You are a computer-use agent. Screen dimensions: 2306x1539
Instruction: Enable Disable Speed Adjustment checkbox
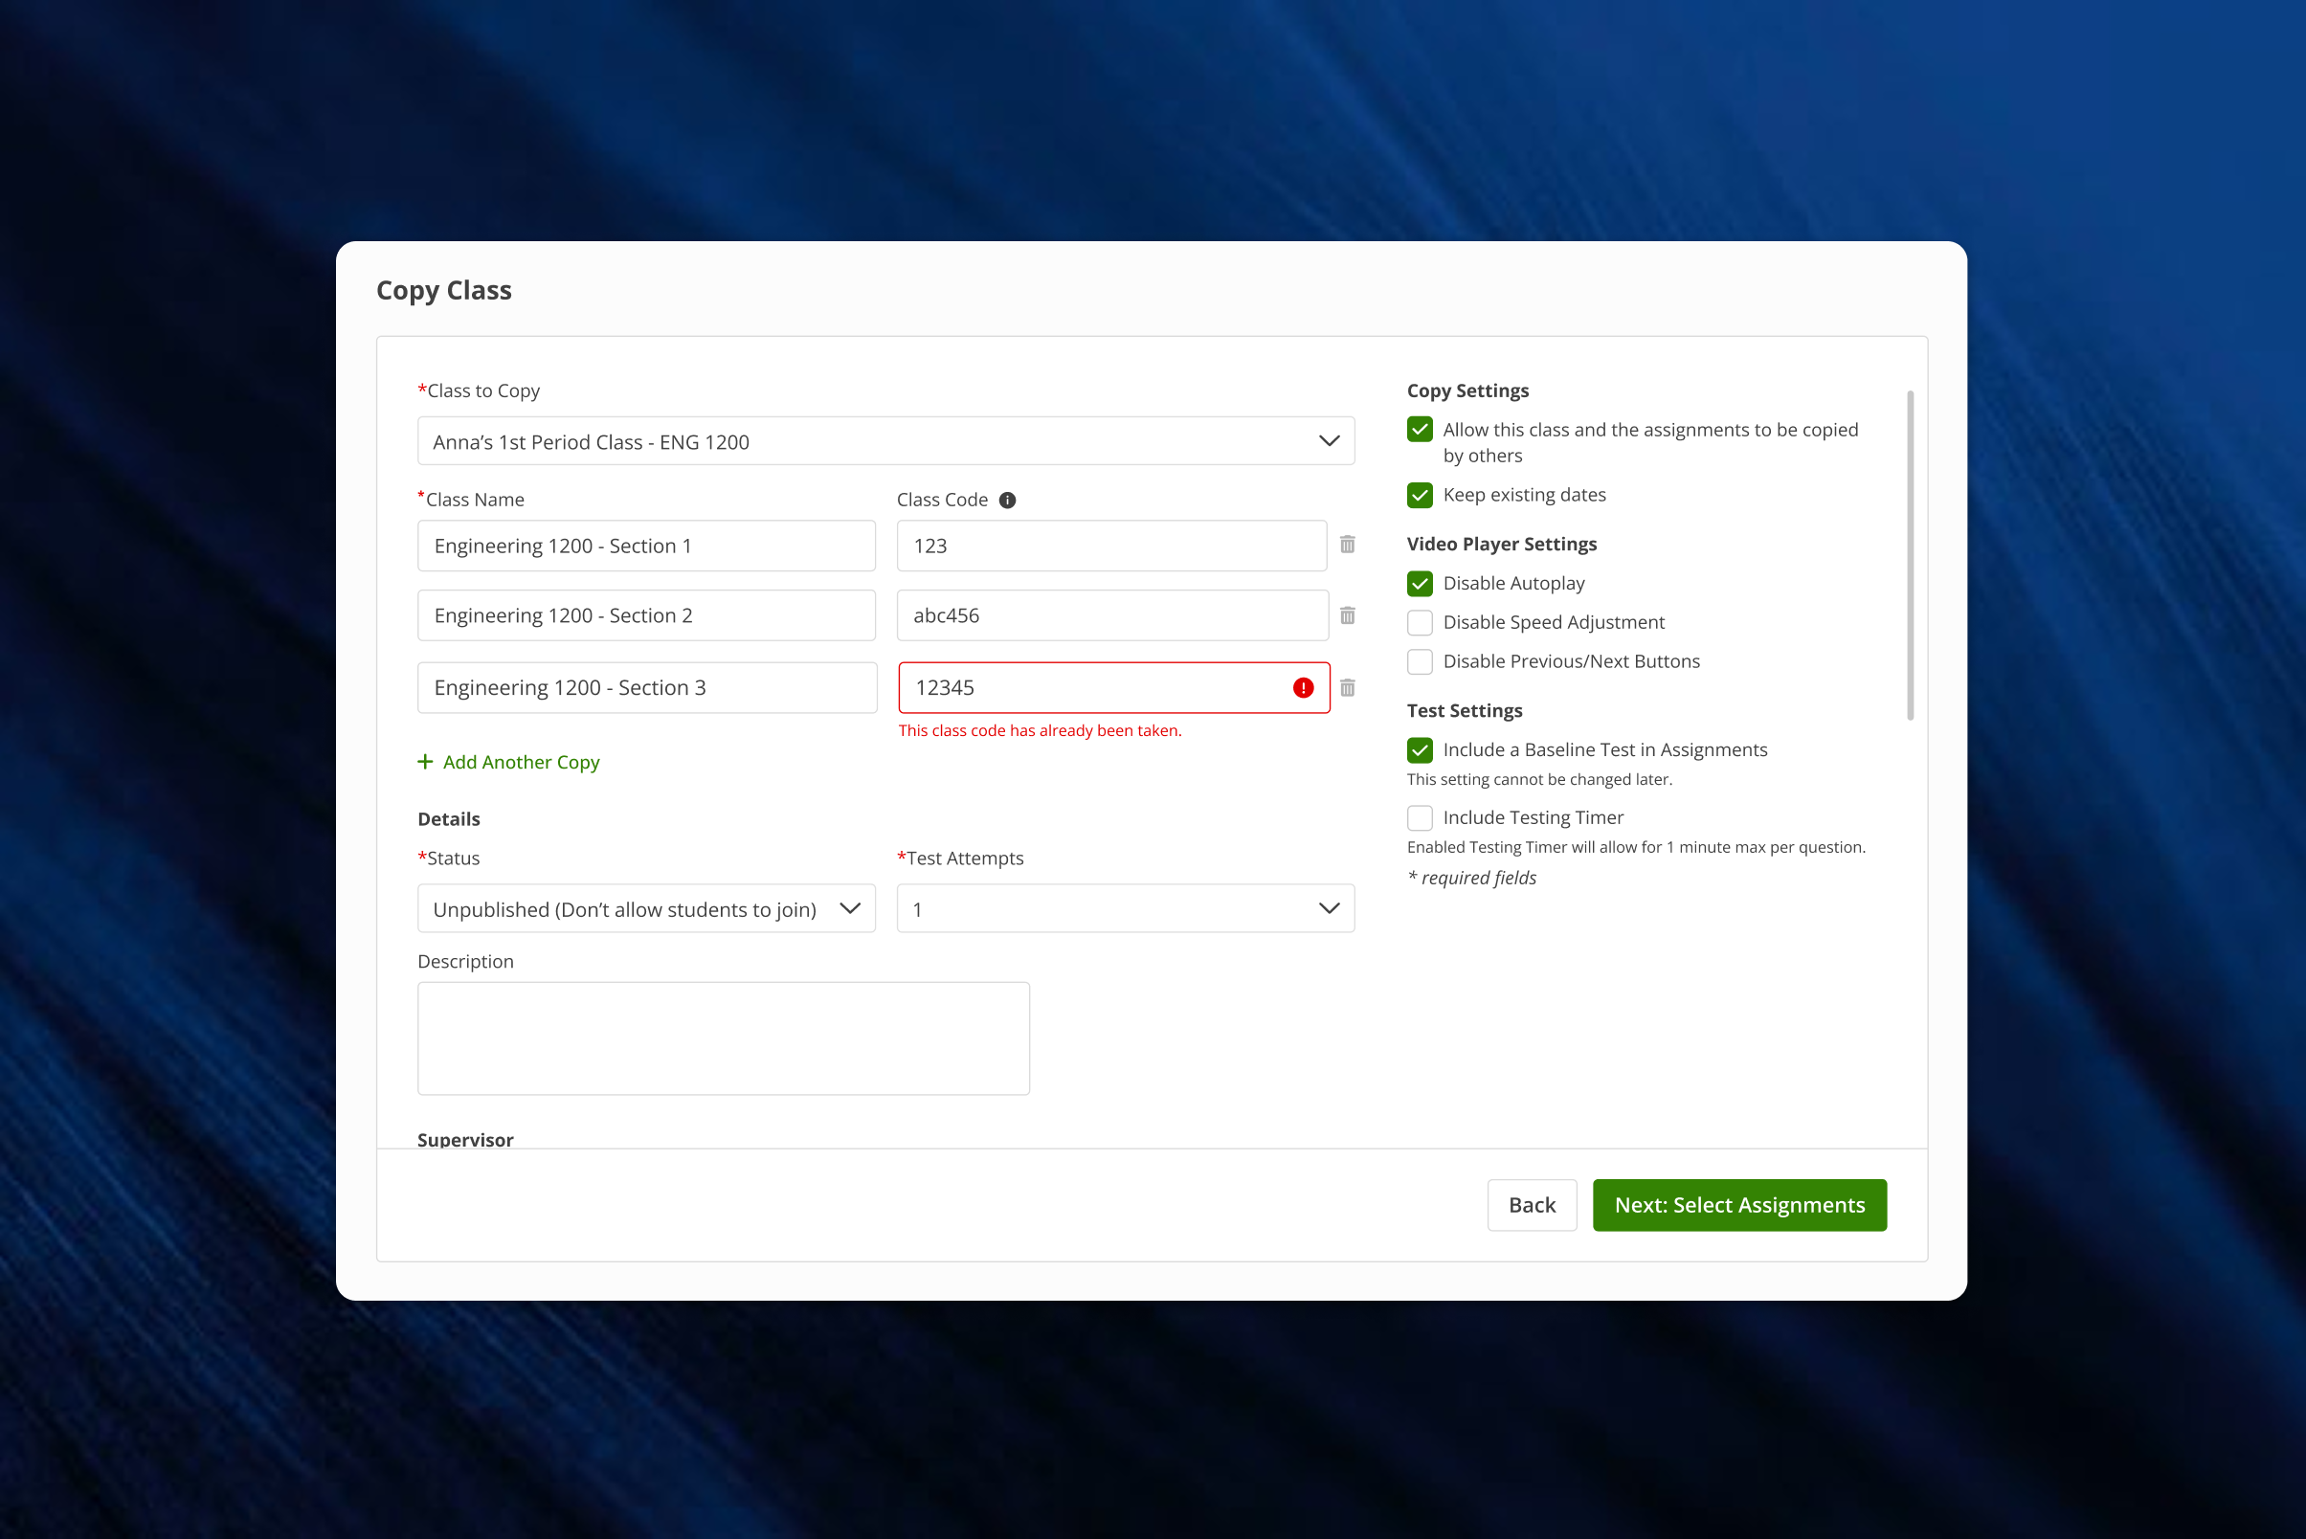coord(1420,622)
